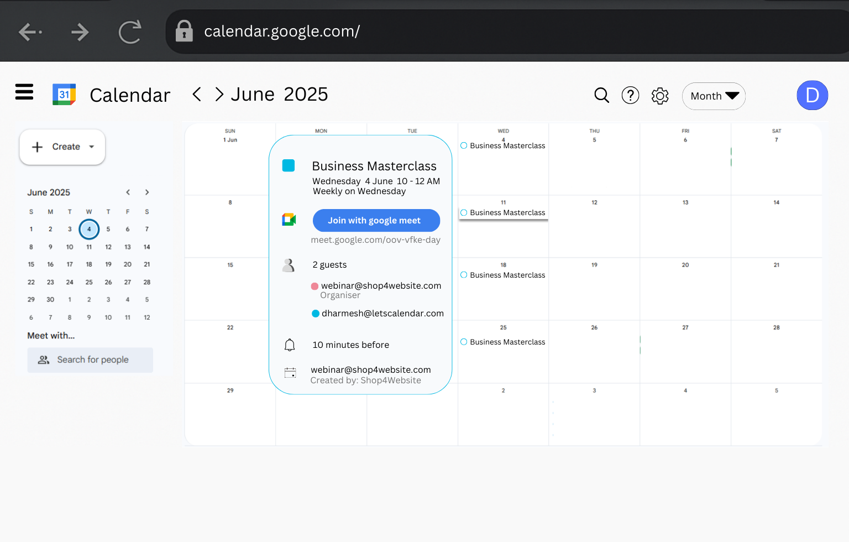Open the settings gear icon
This screenshot has height=542, width=849.
coord(660,96)
